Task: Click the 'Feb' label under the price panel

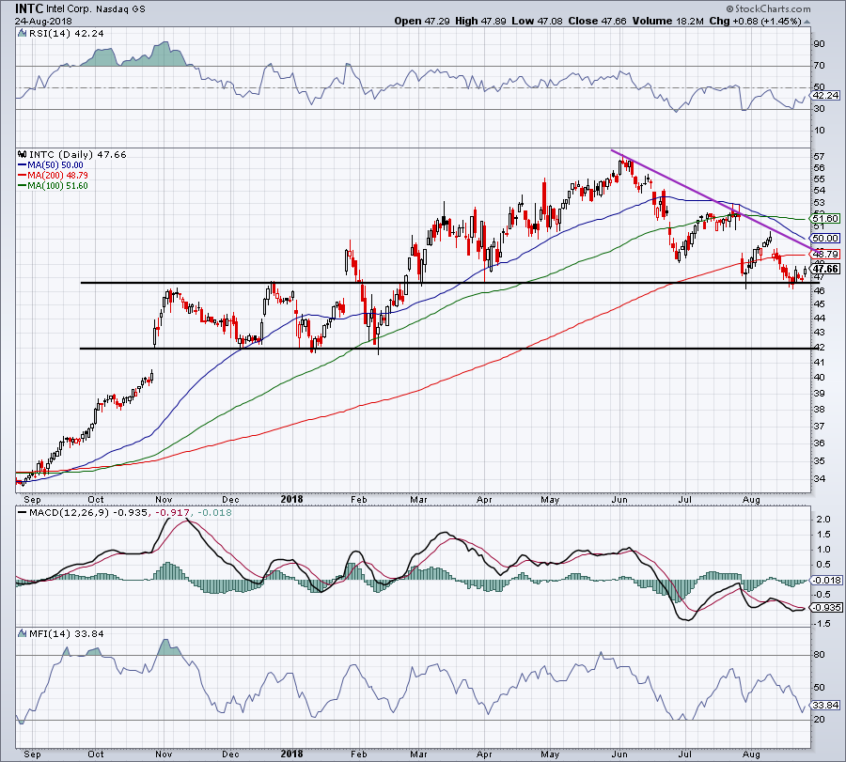Action: (359, 499)
